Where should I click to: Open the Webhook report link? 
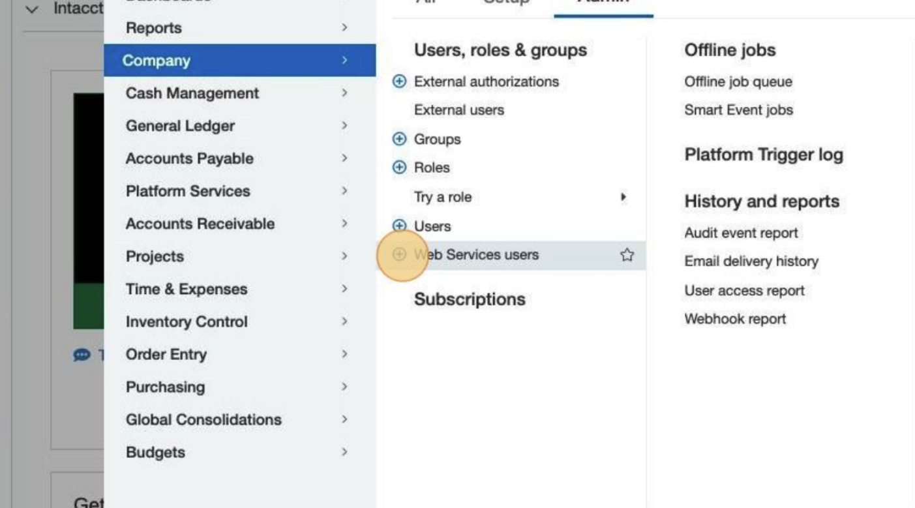pyautogui.click(x=735, y=319)
